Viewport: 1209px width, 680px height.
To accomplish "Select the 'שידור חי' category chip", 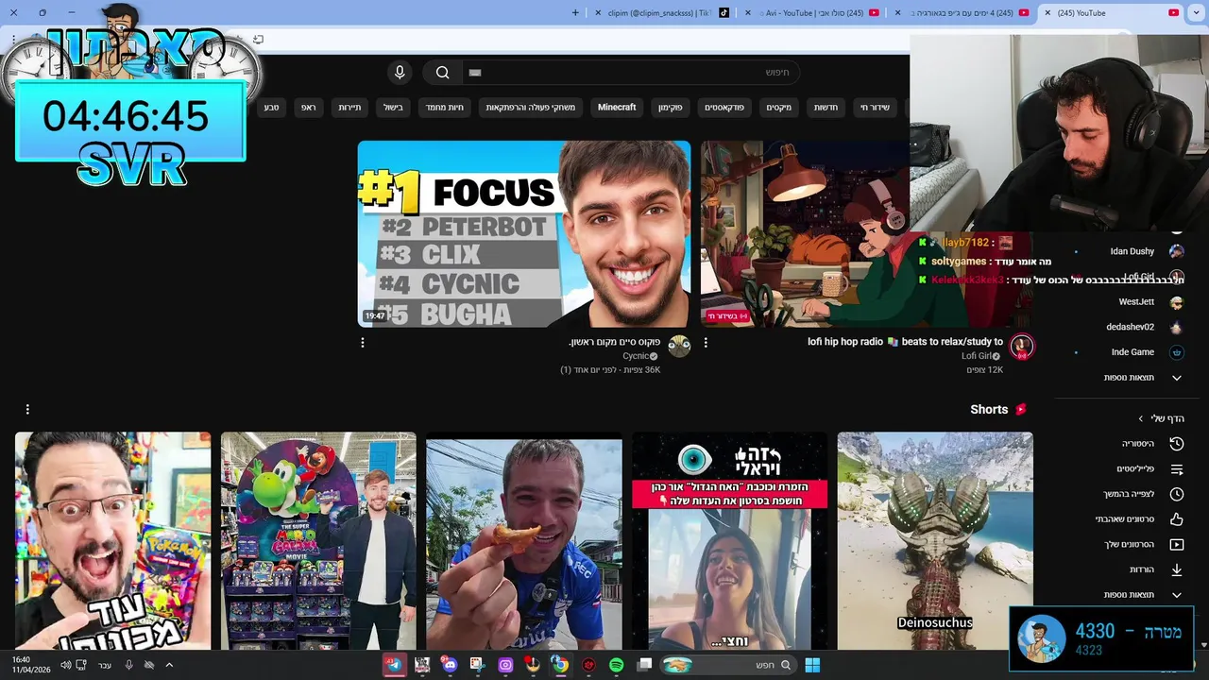I will [875, 108].
